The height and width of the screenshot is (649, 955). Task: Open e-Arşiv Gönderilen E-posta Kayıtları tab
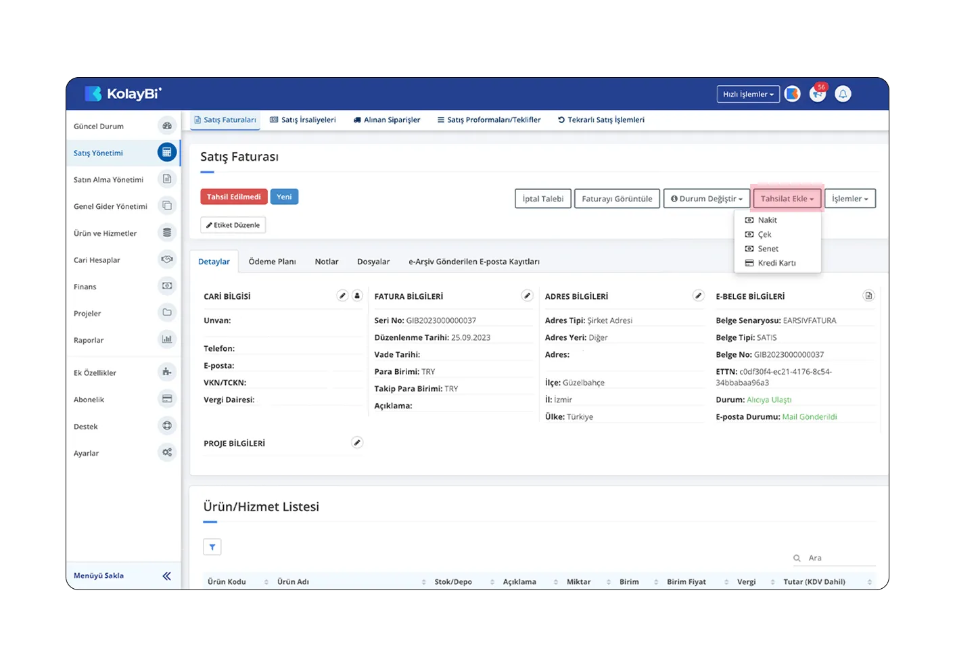point(474,262)
